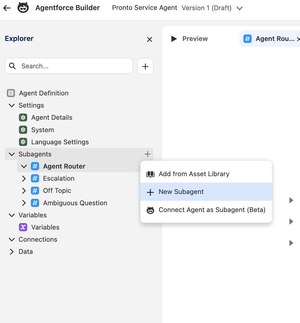Click the Asset Library book icon

tap(150, 174)
